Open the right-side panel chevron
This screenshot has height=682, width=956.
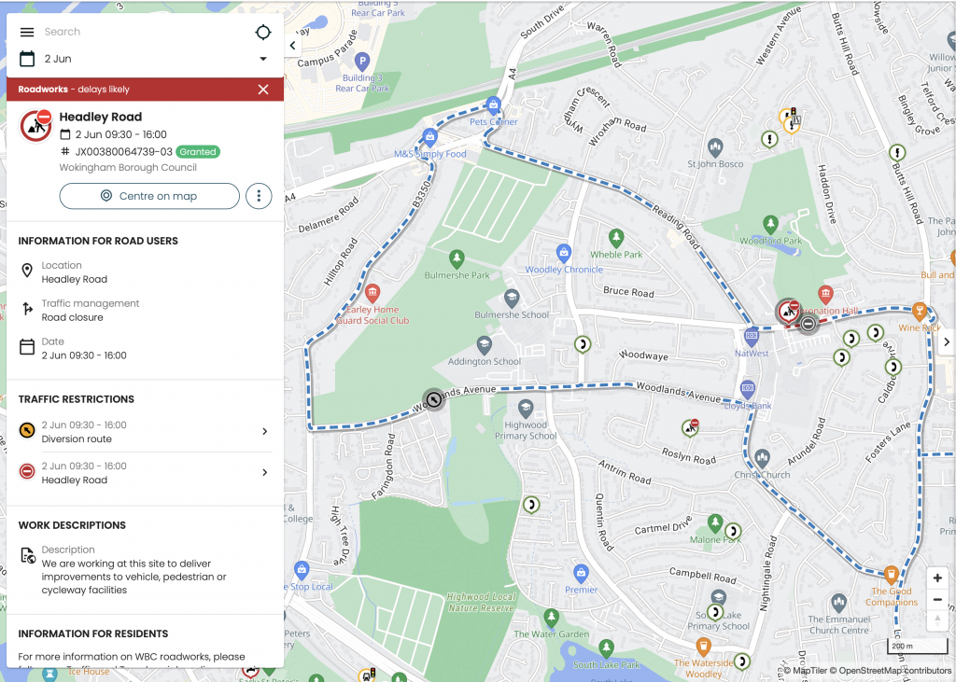click(946, 342)
